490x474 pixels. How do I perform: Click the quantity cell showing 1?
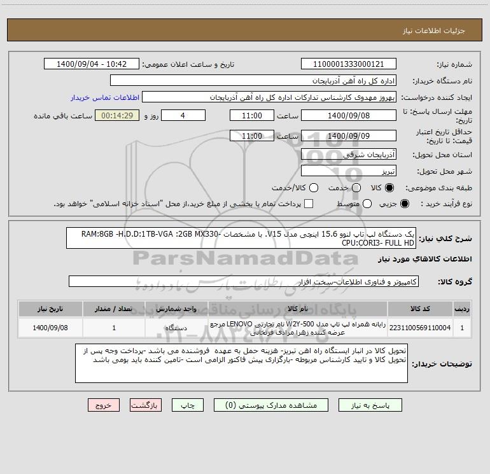(x=114, y=328)
